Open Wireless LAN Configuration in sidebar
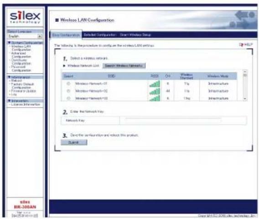The width and height of the screenshot is (259, 219). (x=21, y=48)
